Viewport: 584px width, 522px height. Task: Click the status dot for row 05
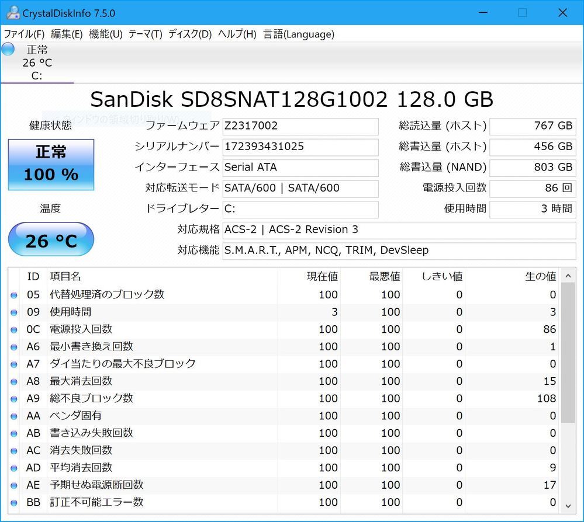pyautogui.click(x=14, y=295)
